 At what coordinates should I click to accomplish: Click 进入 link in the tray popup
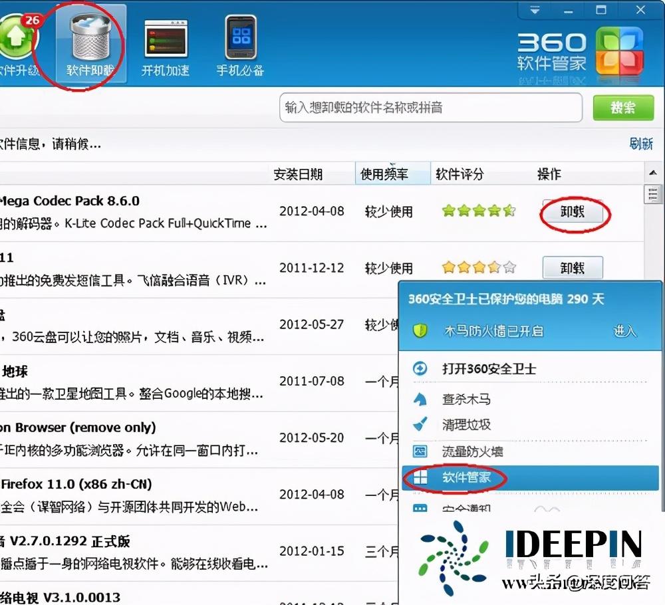(x=624, y=330)
